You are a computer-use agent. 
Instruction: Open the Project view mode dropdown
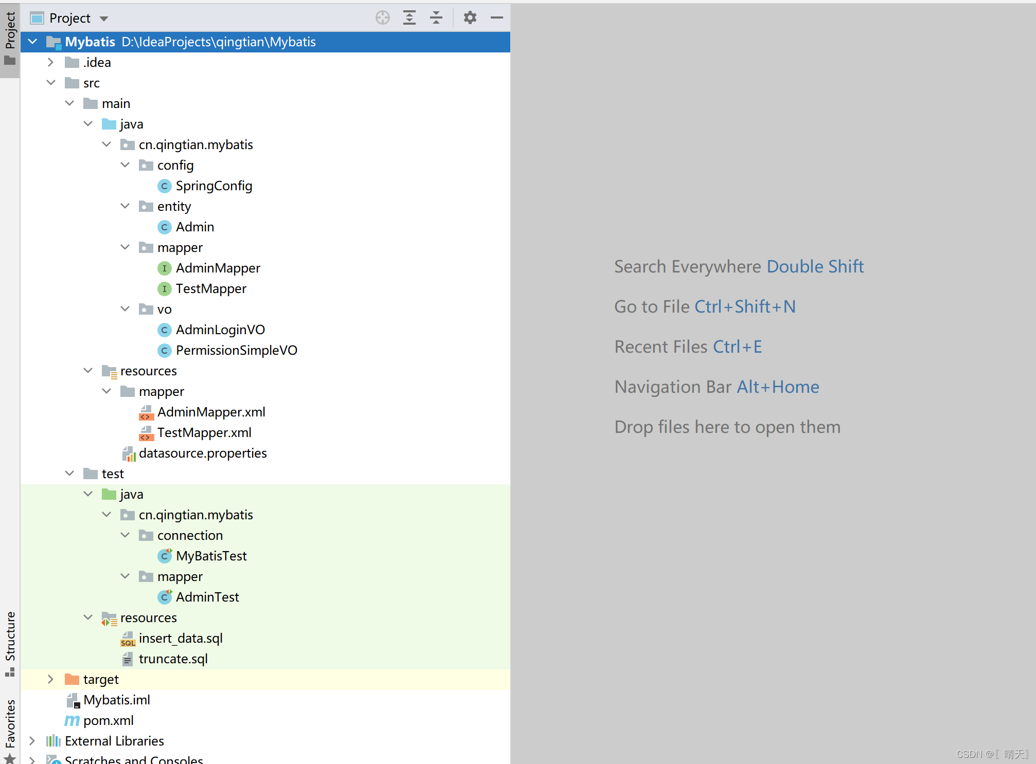point(104,19)
